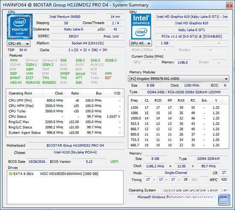Select the 1066 frequency timing row
This screenshot has width=235, height=210.
coord(178,113)
